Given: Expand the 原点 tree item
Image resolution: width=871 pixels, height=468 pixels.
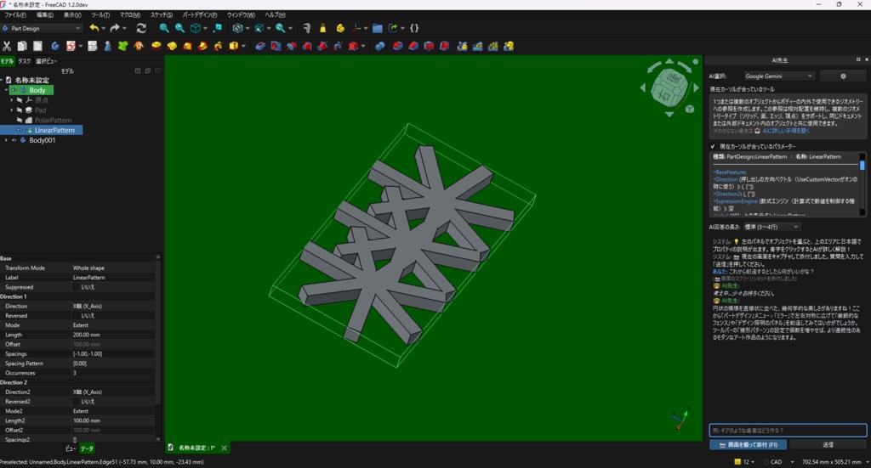Looking at the screenshot, I should pyautogui.click(x=12, y=100).
